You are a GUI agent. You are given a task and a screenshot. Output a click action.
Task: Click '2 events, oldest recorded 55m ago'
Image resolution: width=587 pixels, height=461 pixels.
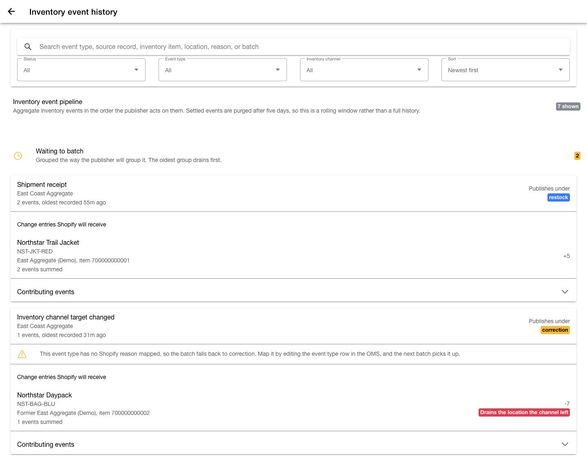click(x=62, y=202)
